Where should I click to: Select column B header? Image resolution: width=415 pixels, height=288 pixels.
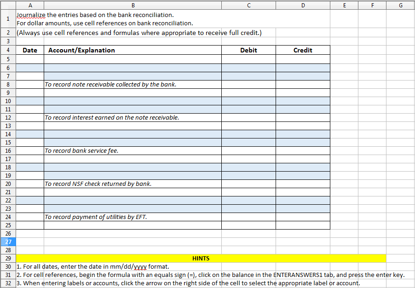133,5
